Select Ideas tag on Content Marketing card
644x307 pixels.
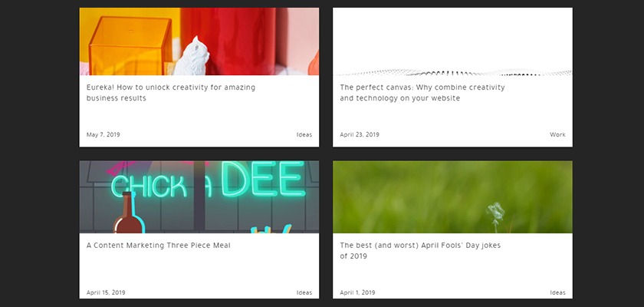pyautogui.click(x=304, y=292)
